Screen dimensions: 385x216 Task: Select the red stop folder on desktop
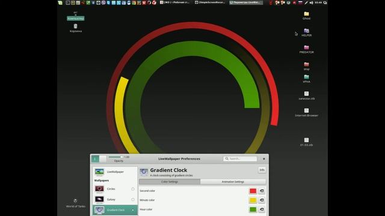pos(306,66)
